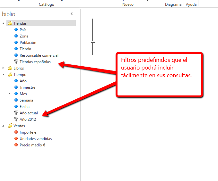Select the Unidades vendidas measure
The image size is (218, 181).
tap(36, 139)
